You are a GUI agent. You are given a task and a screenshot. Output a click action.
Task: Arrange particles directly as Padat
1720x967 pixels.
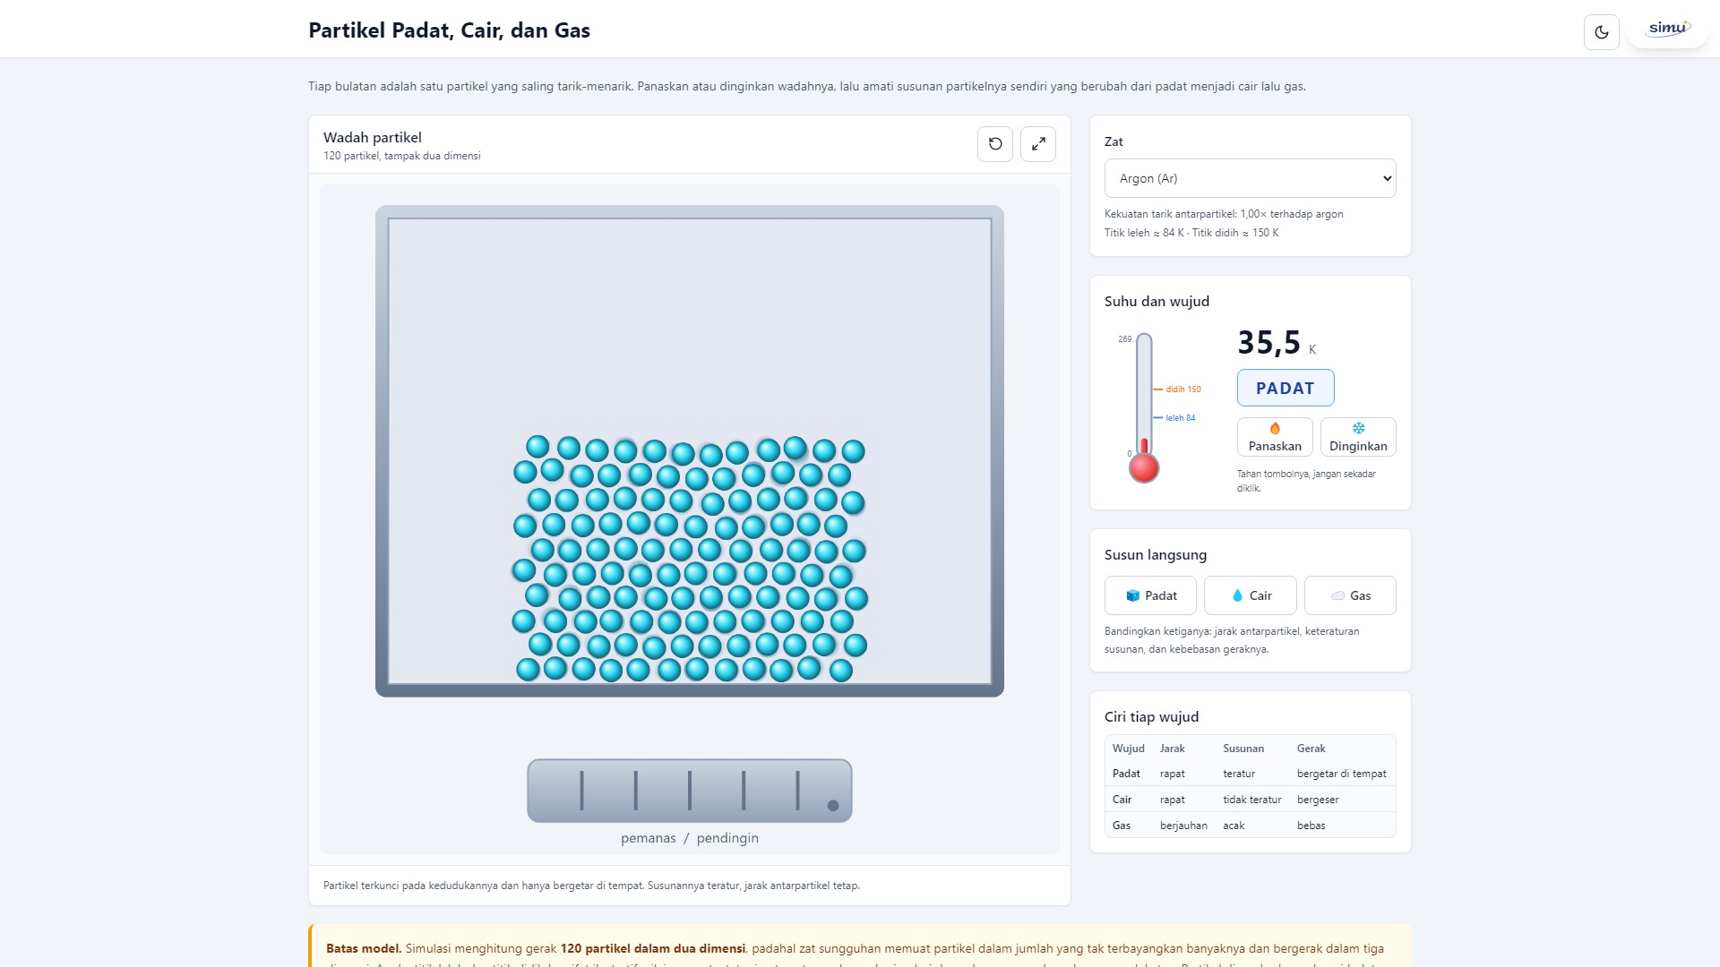coord(1150,595)
